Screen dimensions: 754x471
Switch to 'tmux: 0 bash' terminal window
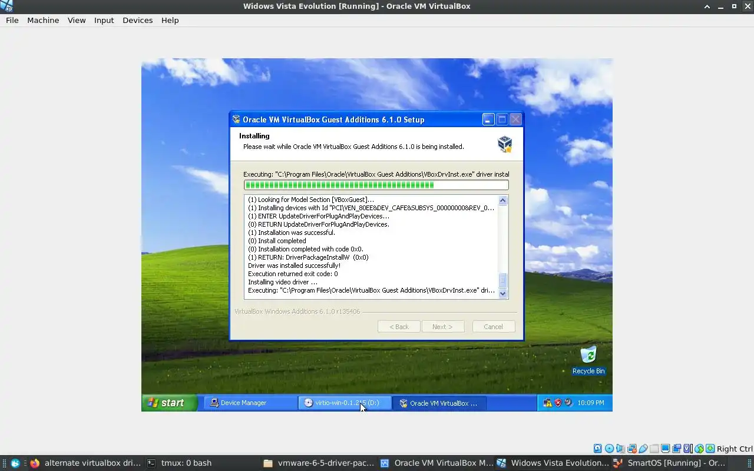(180, 463)
